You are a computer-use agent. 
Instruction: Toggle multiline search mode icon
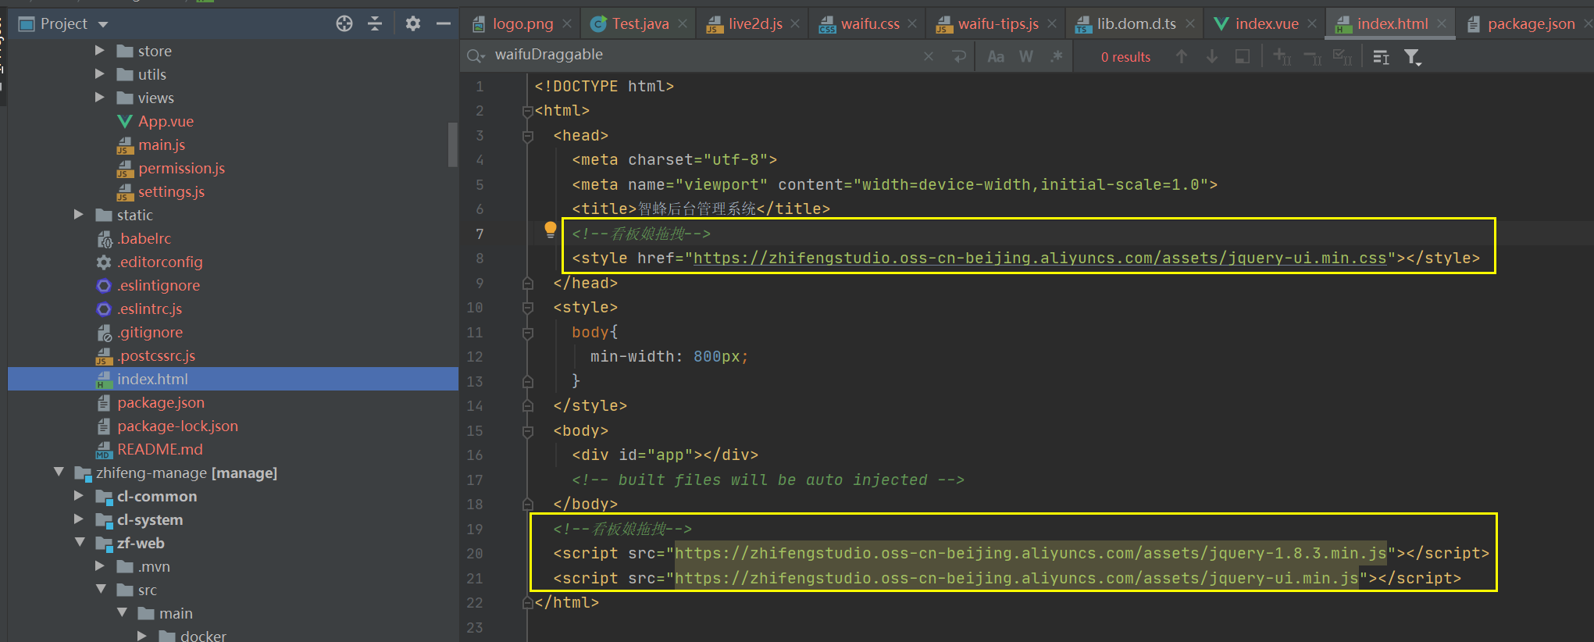pos(1381,57)
